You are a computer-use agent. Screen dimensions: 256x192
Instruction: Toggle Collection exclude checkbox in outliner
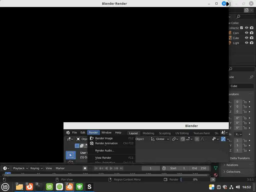pyautogui.click(x=241, y=28)
